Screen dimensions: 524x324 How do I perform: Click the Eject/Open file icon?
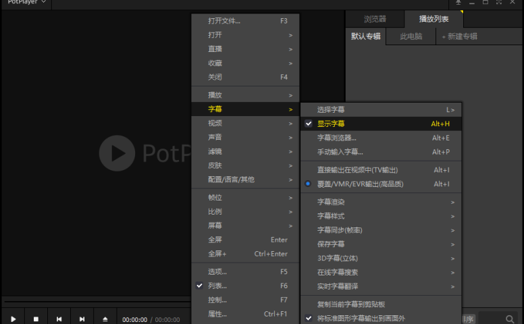click(x=105, y=319)
